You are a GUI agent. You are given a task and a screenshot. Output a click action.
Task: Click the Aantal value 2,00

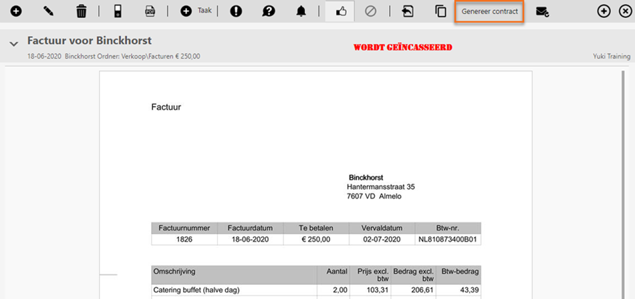point(340,290)
